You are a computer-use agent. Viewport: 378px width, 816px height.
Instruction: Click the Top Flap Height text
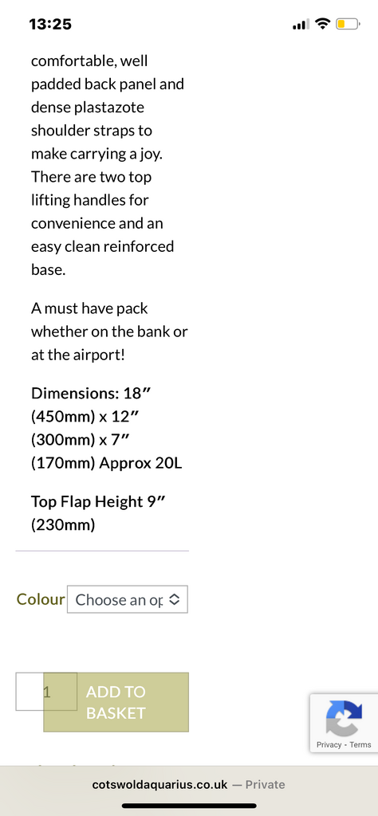click(98, 513)
